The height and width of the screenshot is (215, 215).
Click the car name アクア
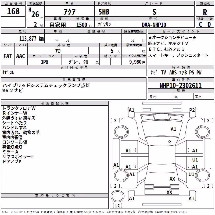tap(70, 12)
